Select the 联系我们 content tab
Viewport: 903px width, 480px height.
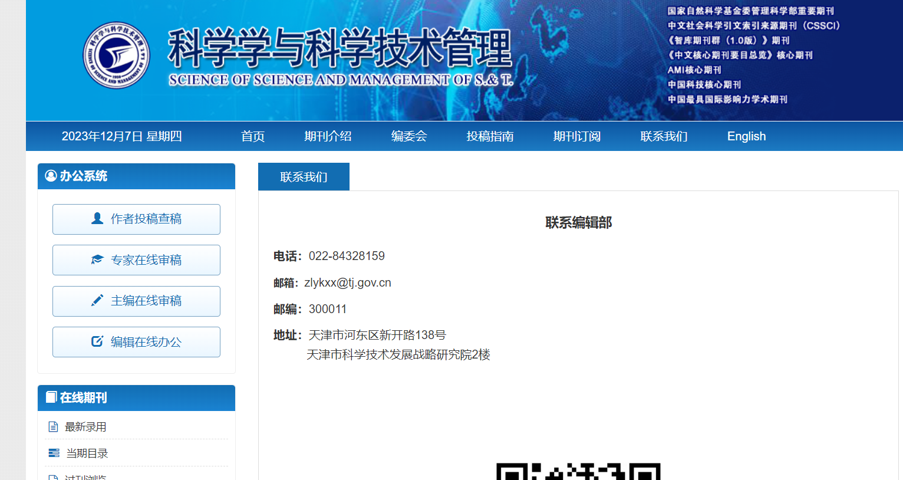pos(304,177)
